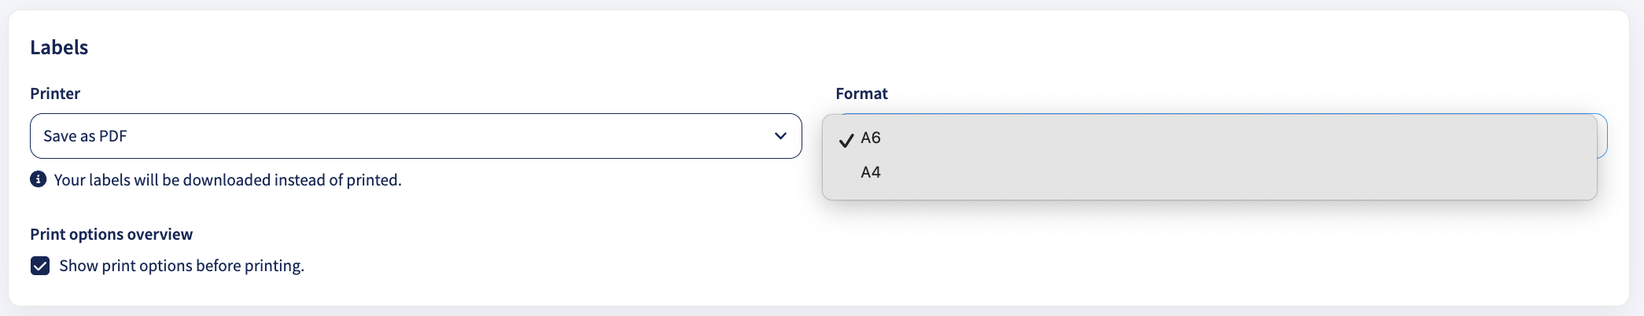Click the Labels section heading
This screenshot has width=1644, height=316.
59,47
